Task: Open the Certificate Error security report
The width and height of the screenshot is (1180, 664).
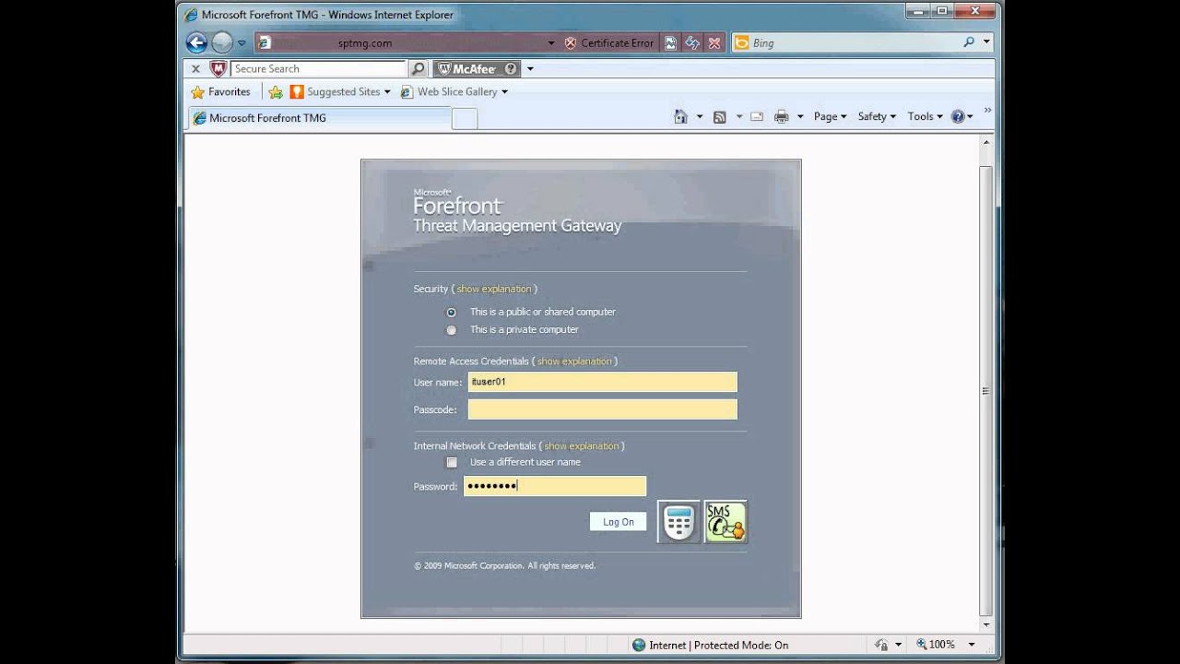Action: pyautogui.click(x=609, y=42)
